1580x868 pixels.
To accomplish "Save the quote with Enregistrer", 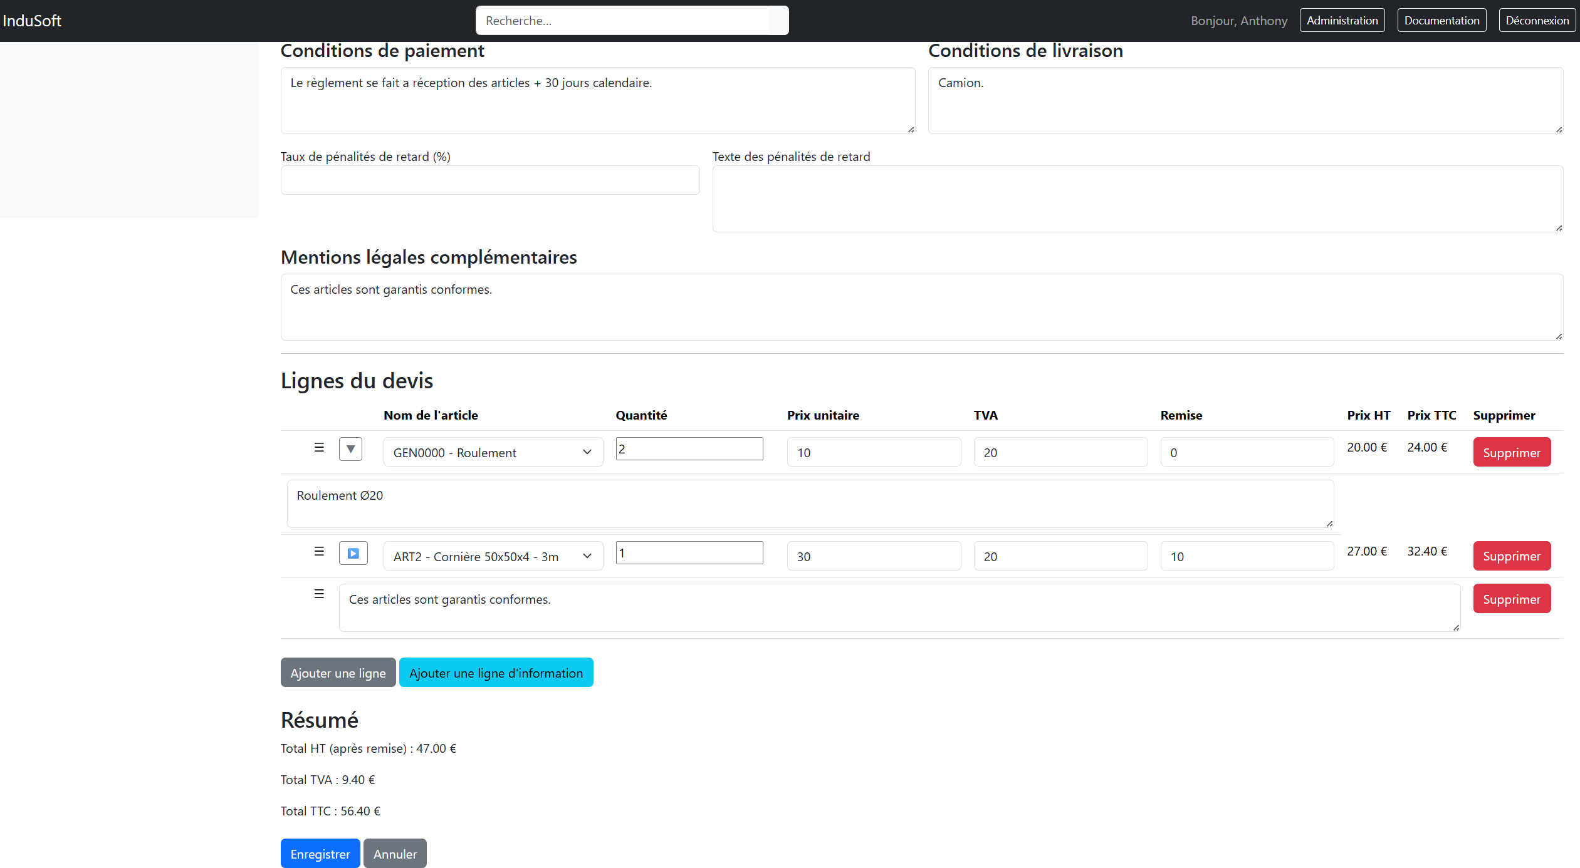I will 320,854.
